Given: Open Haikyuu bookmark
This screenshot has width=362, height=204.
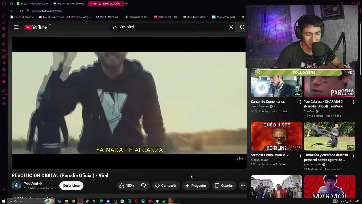Looking at the screenshot, I should coord(137,17).
